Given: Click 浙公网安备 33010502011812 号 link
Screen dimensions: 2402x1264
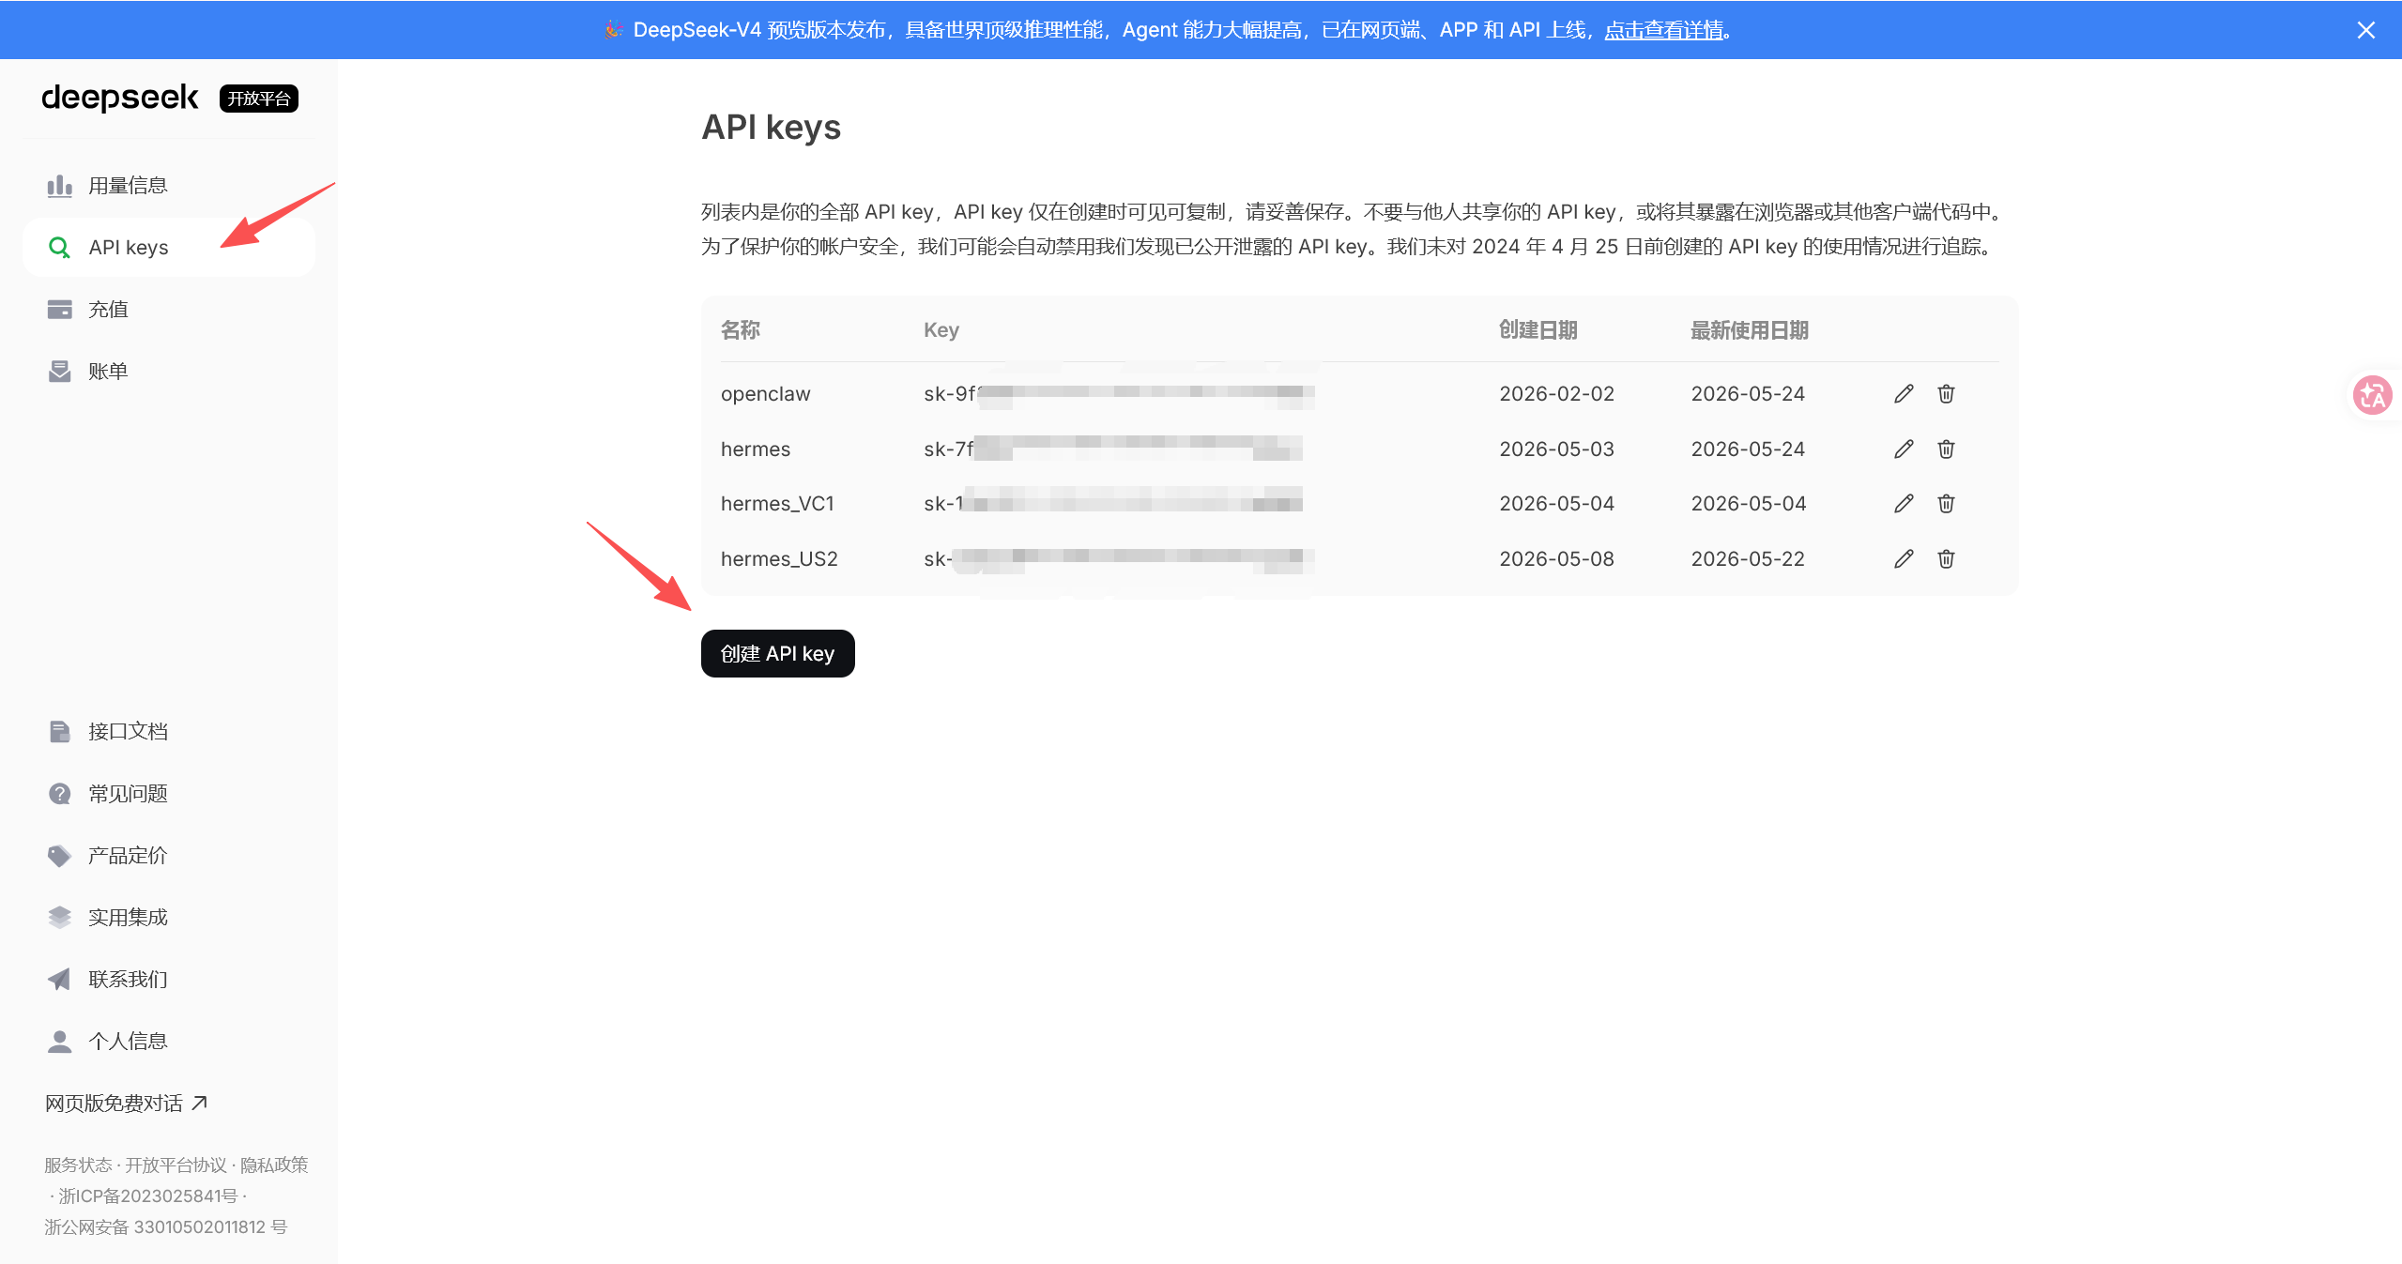Looking at the screenshot, I should (x=165, y=1227).
